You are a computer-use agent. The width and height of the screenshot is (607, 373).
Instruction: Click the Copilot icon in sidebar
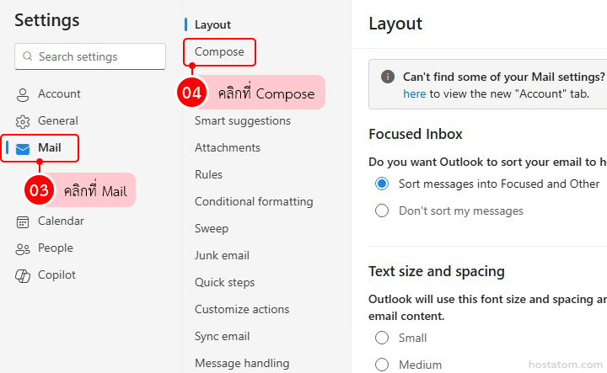23,275
